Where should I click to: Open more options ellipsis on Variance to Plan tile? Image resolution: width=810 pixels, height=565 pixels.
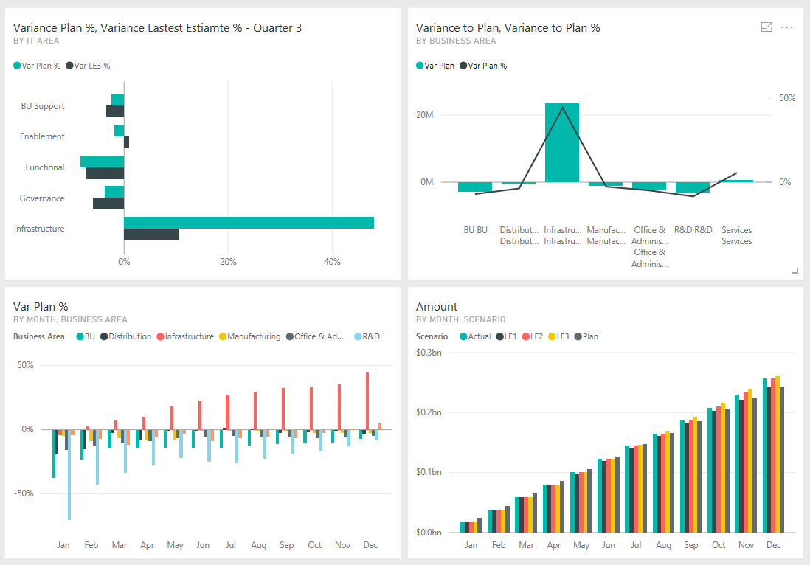click(786, 27)
